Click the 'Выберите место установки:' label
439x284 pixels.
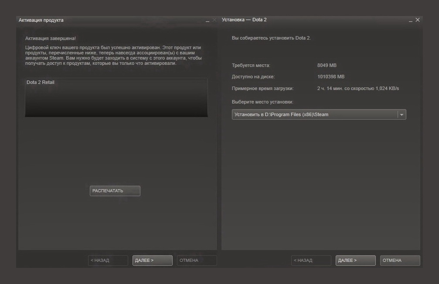[x=262, y=102]
